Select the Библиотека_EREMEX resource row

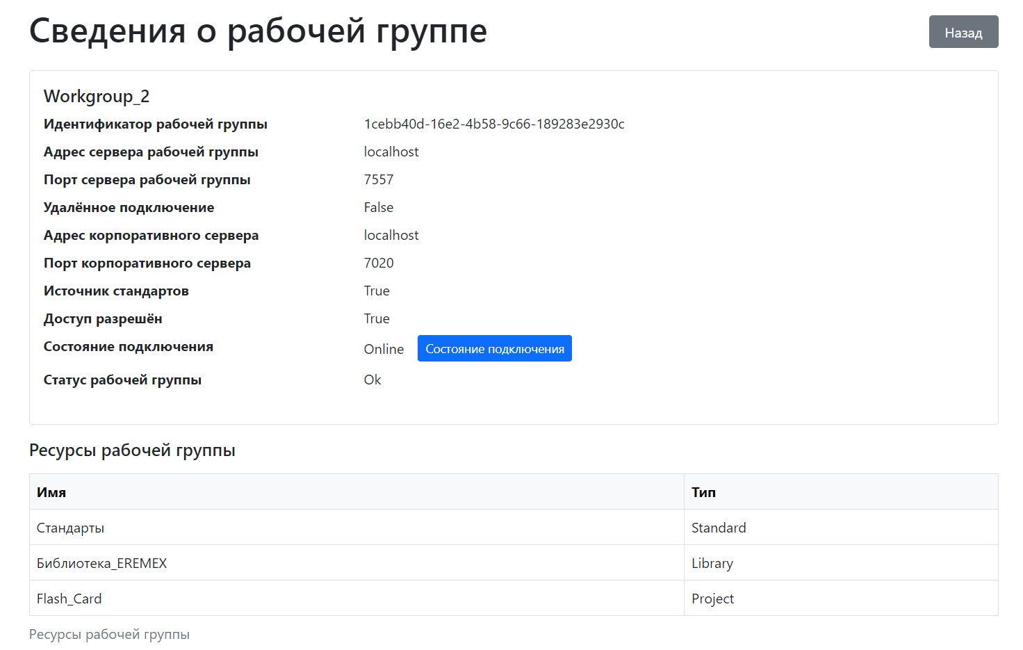[101, 562]
